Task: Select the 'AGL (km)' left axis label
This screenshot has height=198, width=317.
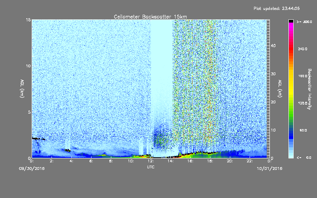Action: [x=22, y=89]
